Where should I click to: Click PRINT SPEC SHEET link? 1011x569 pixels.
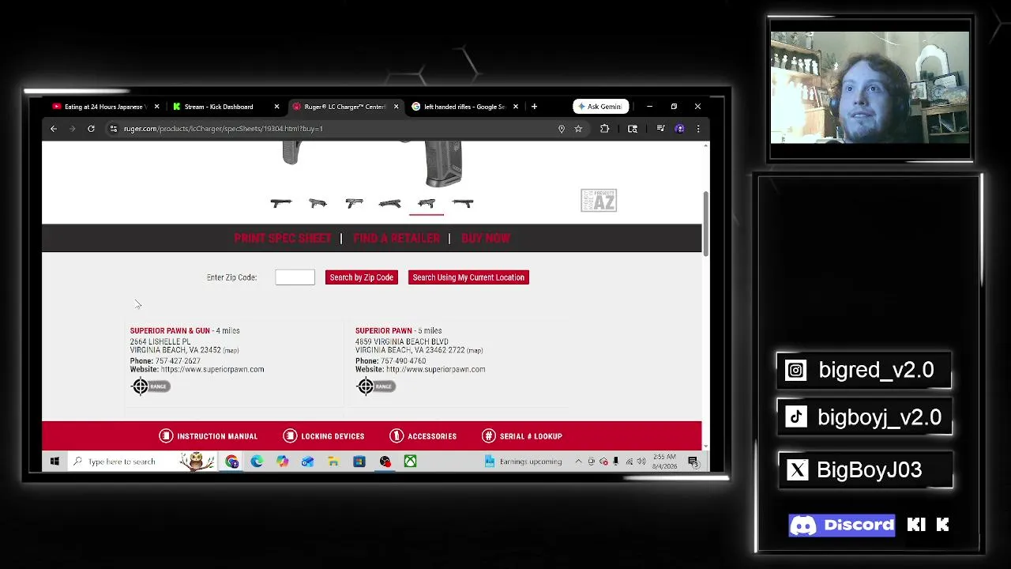[283, 238]
